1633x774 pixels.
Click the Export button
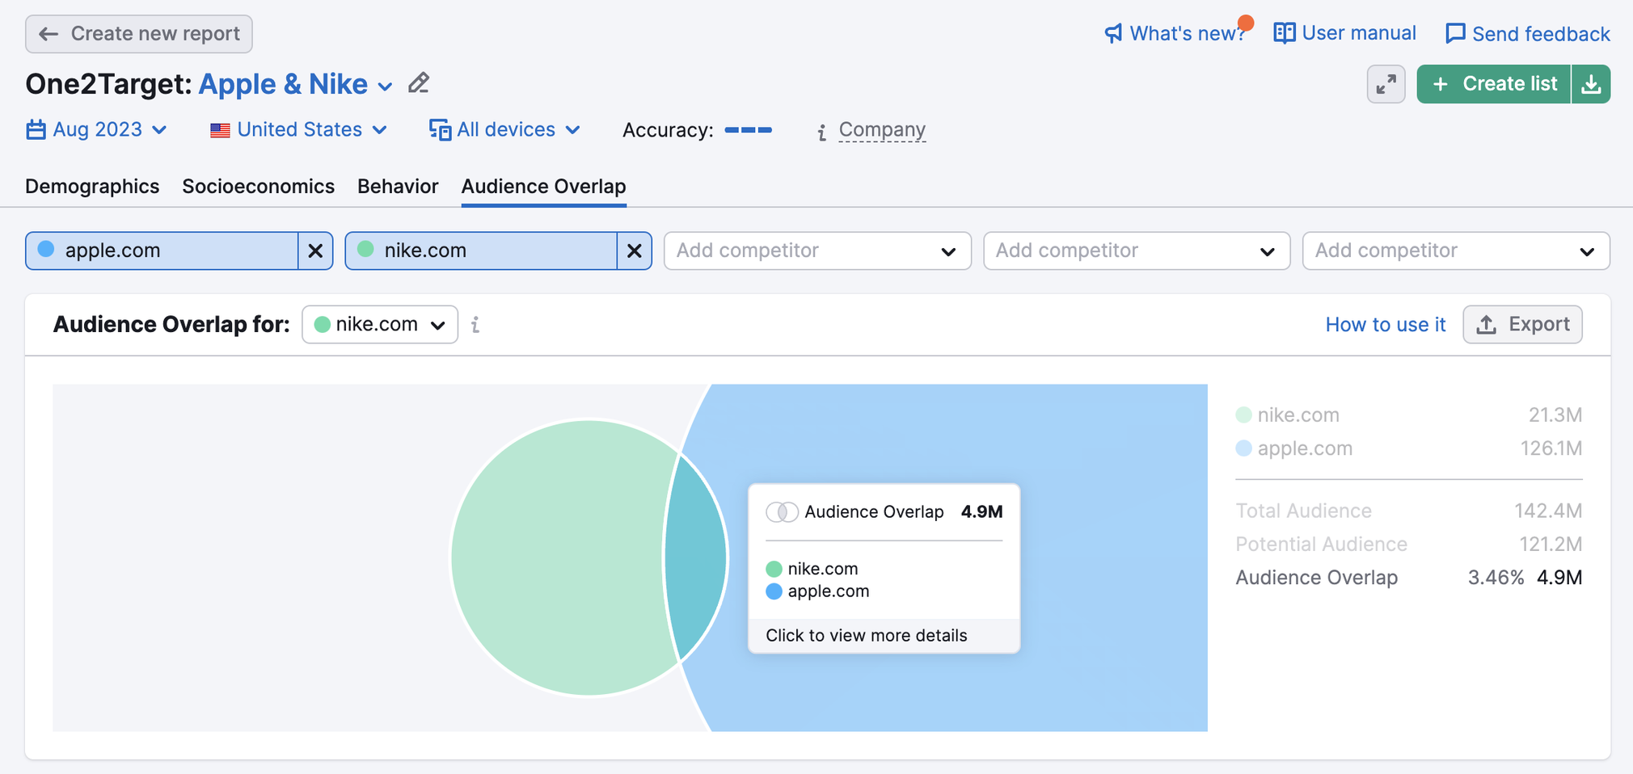(1522, 325)
